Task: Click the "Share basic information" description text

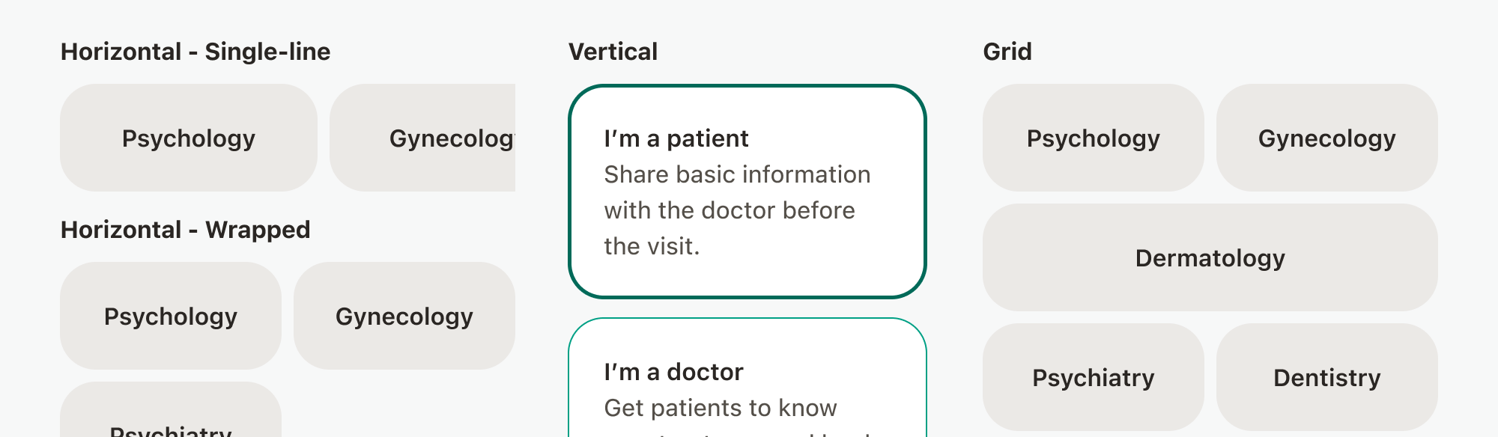Action: pyautogui.click(x=737, y=174)
